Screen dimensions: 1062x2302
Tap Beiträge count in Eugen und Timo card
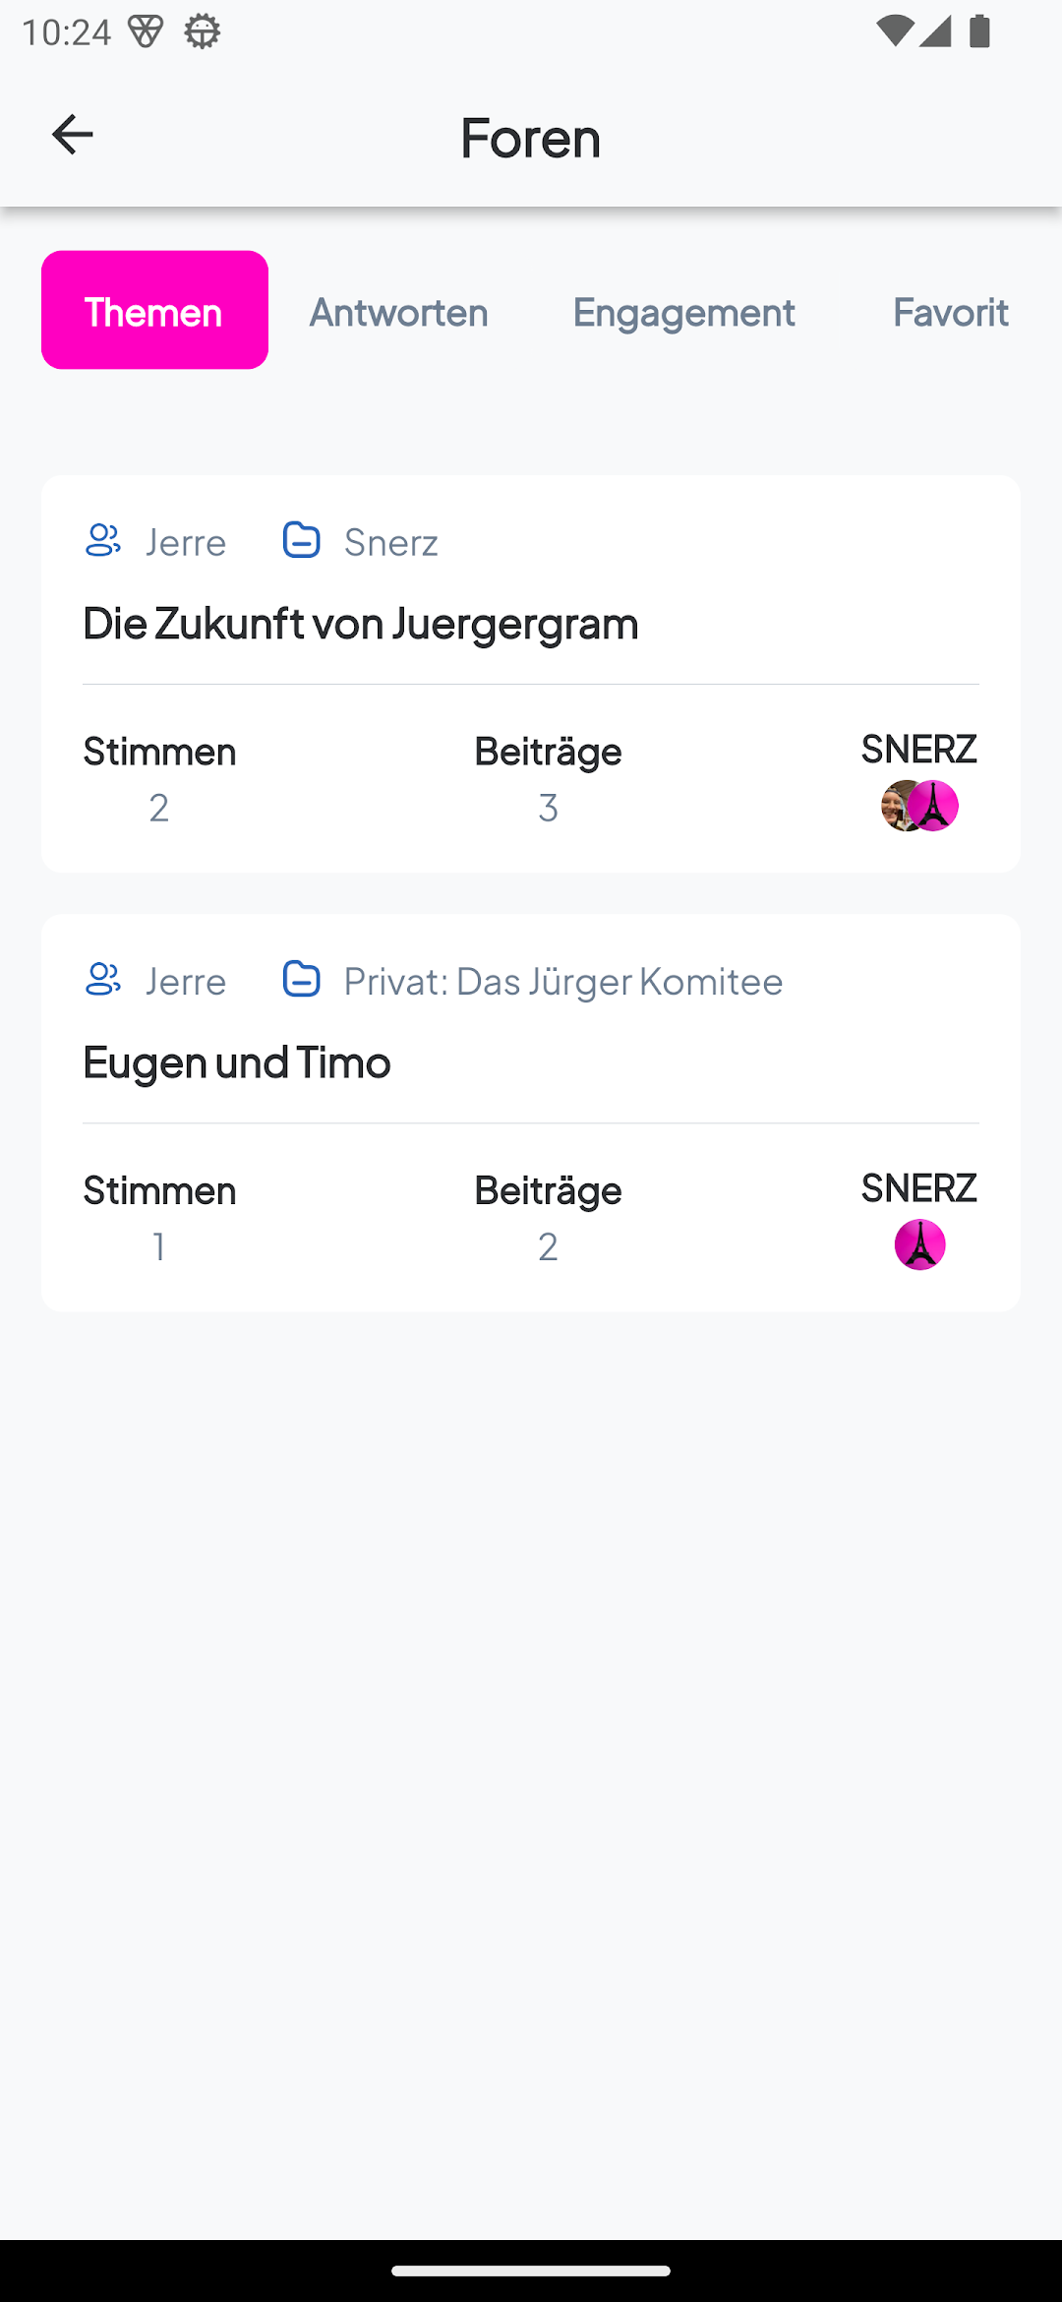[548, 1245]
